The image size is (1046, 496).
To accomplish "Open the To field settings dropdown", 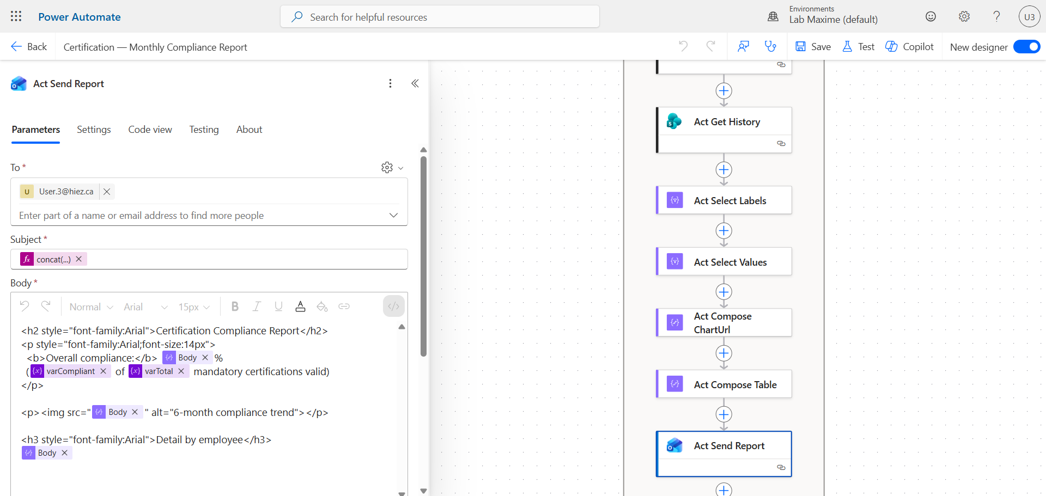I will (392, 168).
